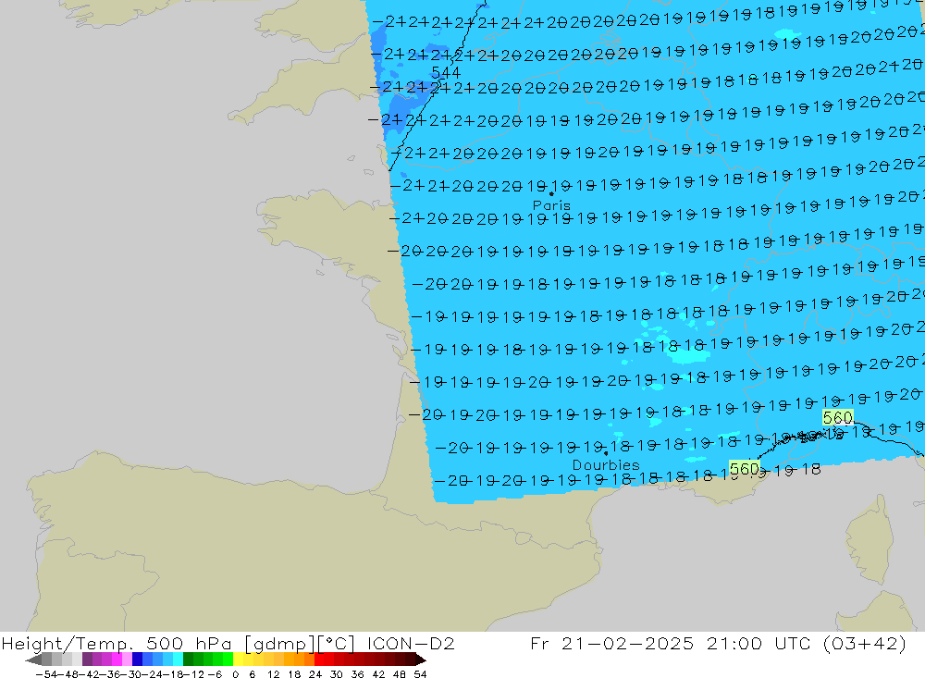Select the darkest green legend swatch
925x678 pixels.
click(x=188, y=660)
